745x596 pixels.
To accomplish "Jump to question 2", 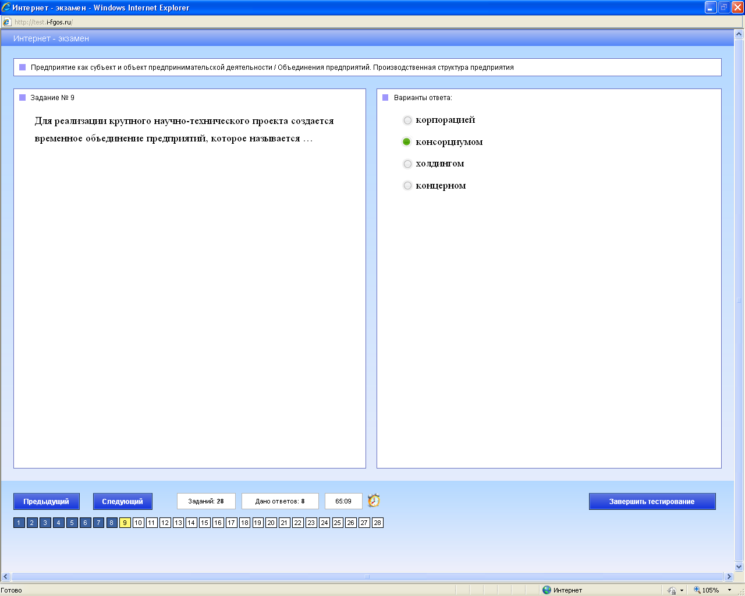I will pyautogui.click(x=32, y=523).
